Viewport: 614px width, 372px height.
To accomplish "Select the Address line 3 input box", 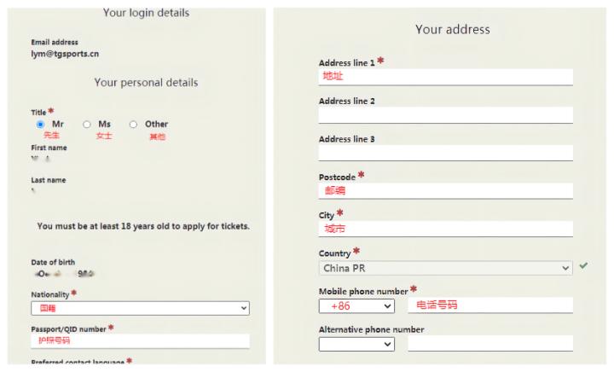I will pos(445,153).
